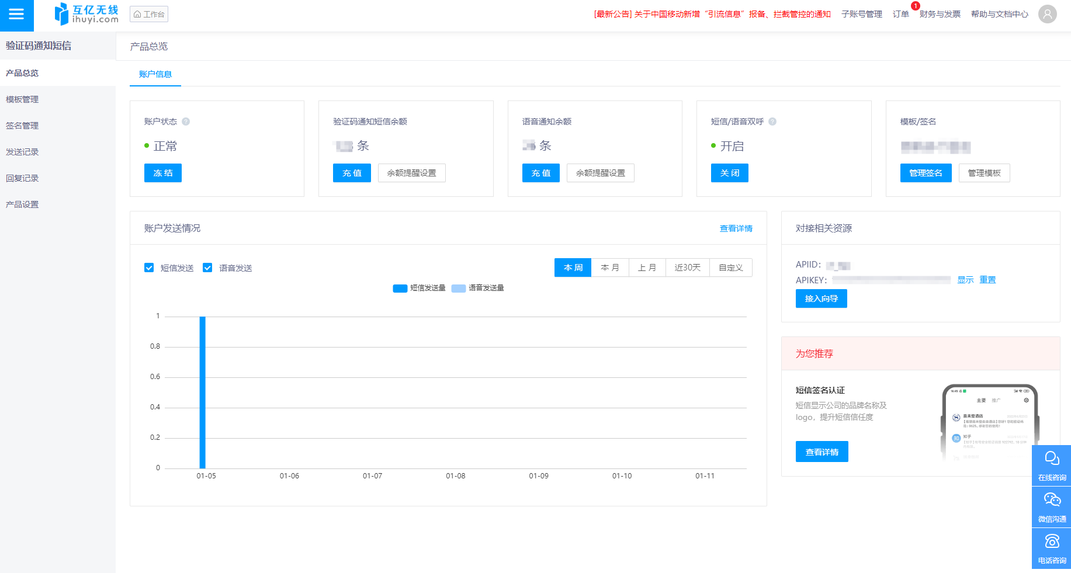Click the 管理模板 button
This screenshot has width=1071, height=573.
tap(985, 173)
